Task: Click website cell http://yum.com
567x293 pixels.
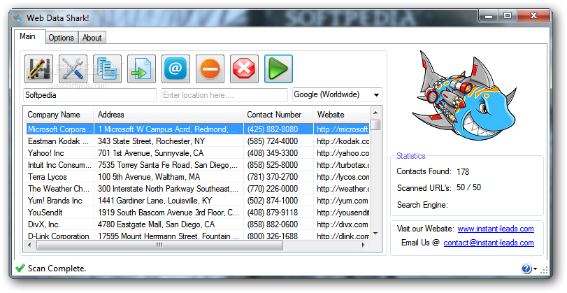Action: tap(342, 201)
